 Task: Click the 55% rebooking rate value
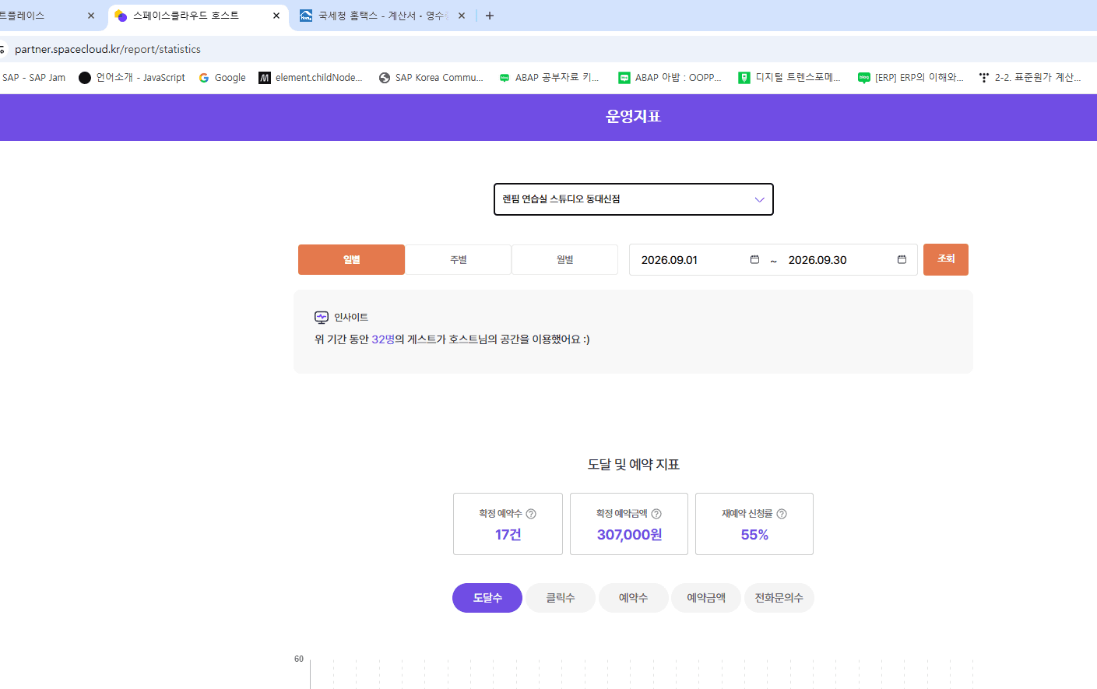754,535
